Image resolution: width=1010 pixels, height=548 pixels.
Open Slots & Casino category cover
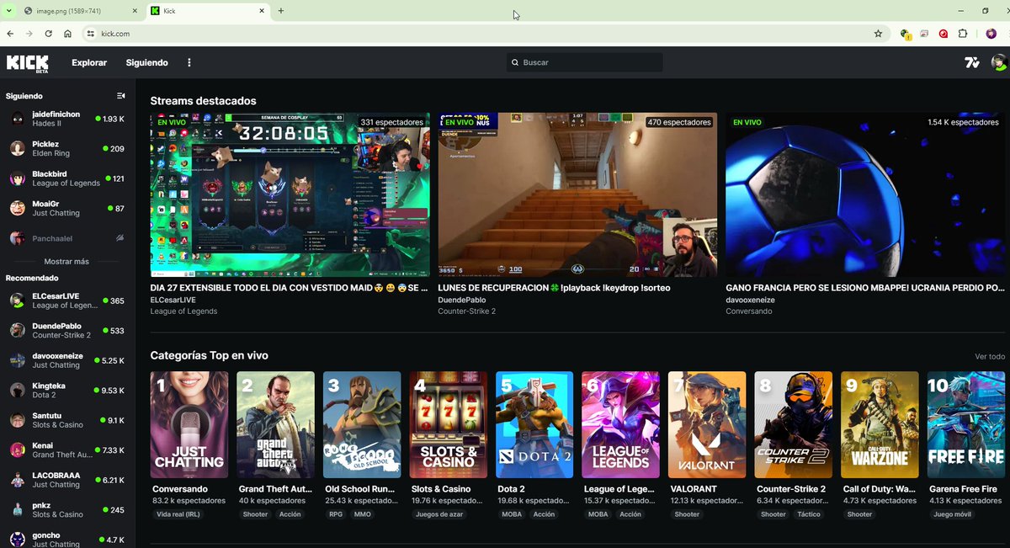(449, 425)
